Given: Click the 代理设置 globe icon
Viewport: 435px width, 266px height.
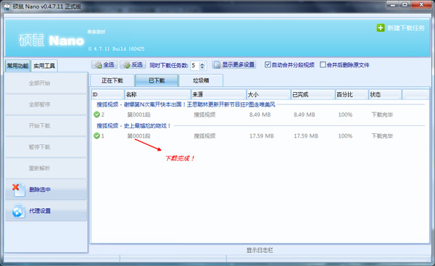Looking at the screenshot, I should click(19, 211).
